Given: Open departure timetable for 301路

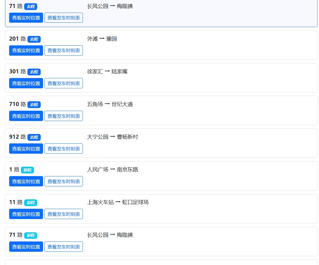Looking at the screenshot, I should tap(64, 83).
